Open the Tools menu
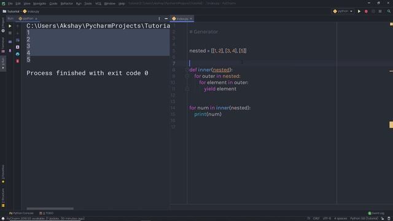 tap(88, 4)
